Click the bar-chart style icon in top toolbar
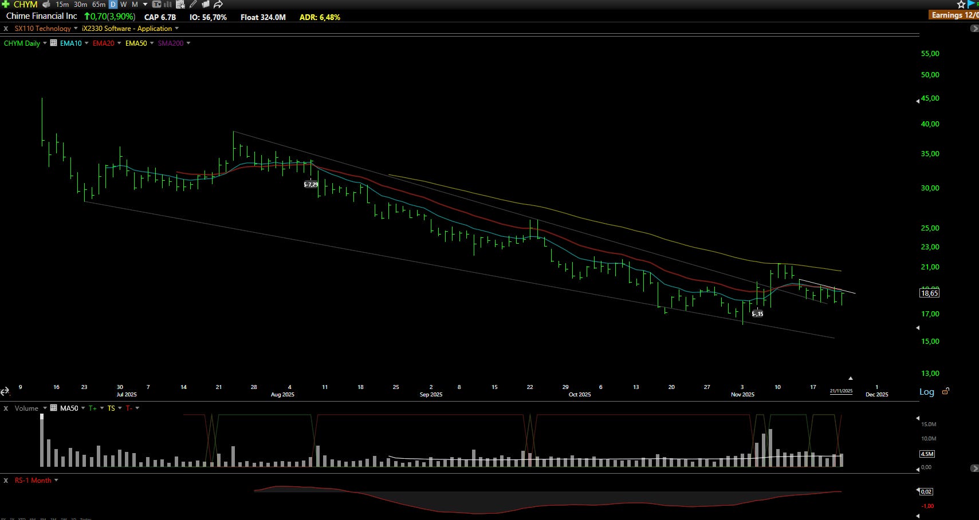Screen dimensions: 979x520 tap(168, 4)
